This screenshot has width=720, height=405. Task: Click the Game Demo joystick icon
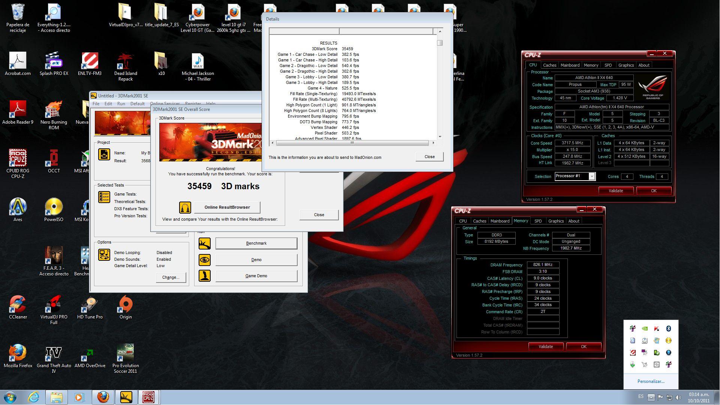pos(204,276)
